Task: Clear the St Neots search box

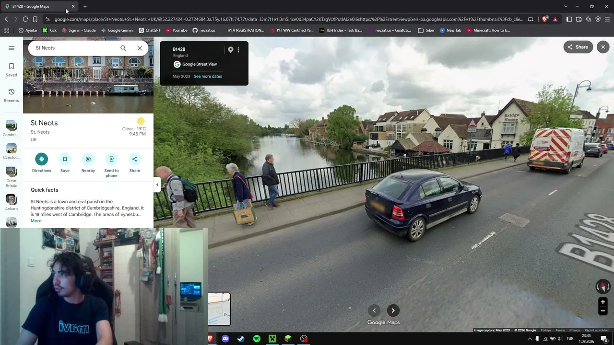Action: (x=140, y=48)
